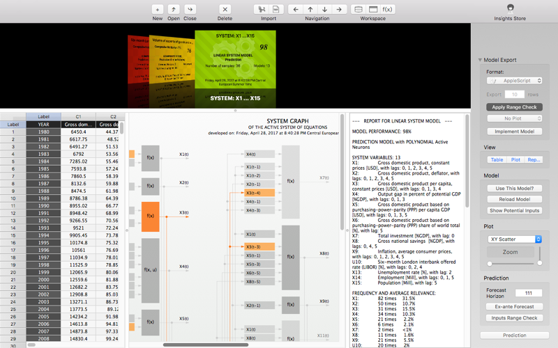Open the AppleScript format dropdown
Viewport: 558px width, 348px height.
pyautogui.click(x=514, y=81)
